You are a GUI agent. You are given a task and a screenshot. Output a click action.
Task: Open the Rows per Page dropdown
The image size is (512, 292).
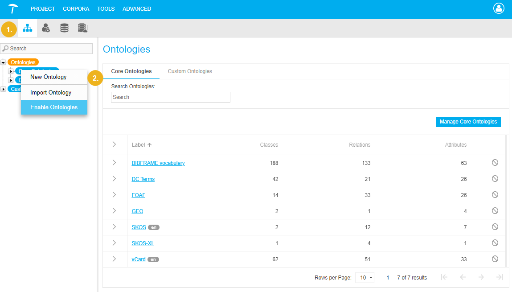coord(365,278)
